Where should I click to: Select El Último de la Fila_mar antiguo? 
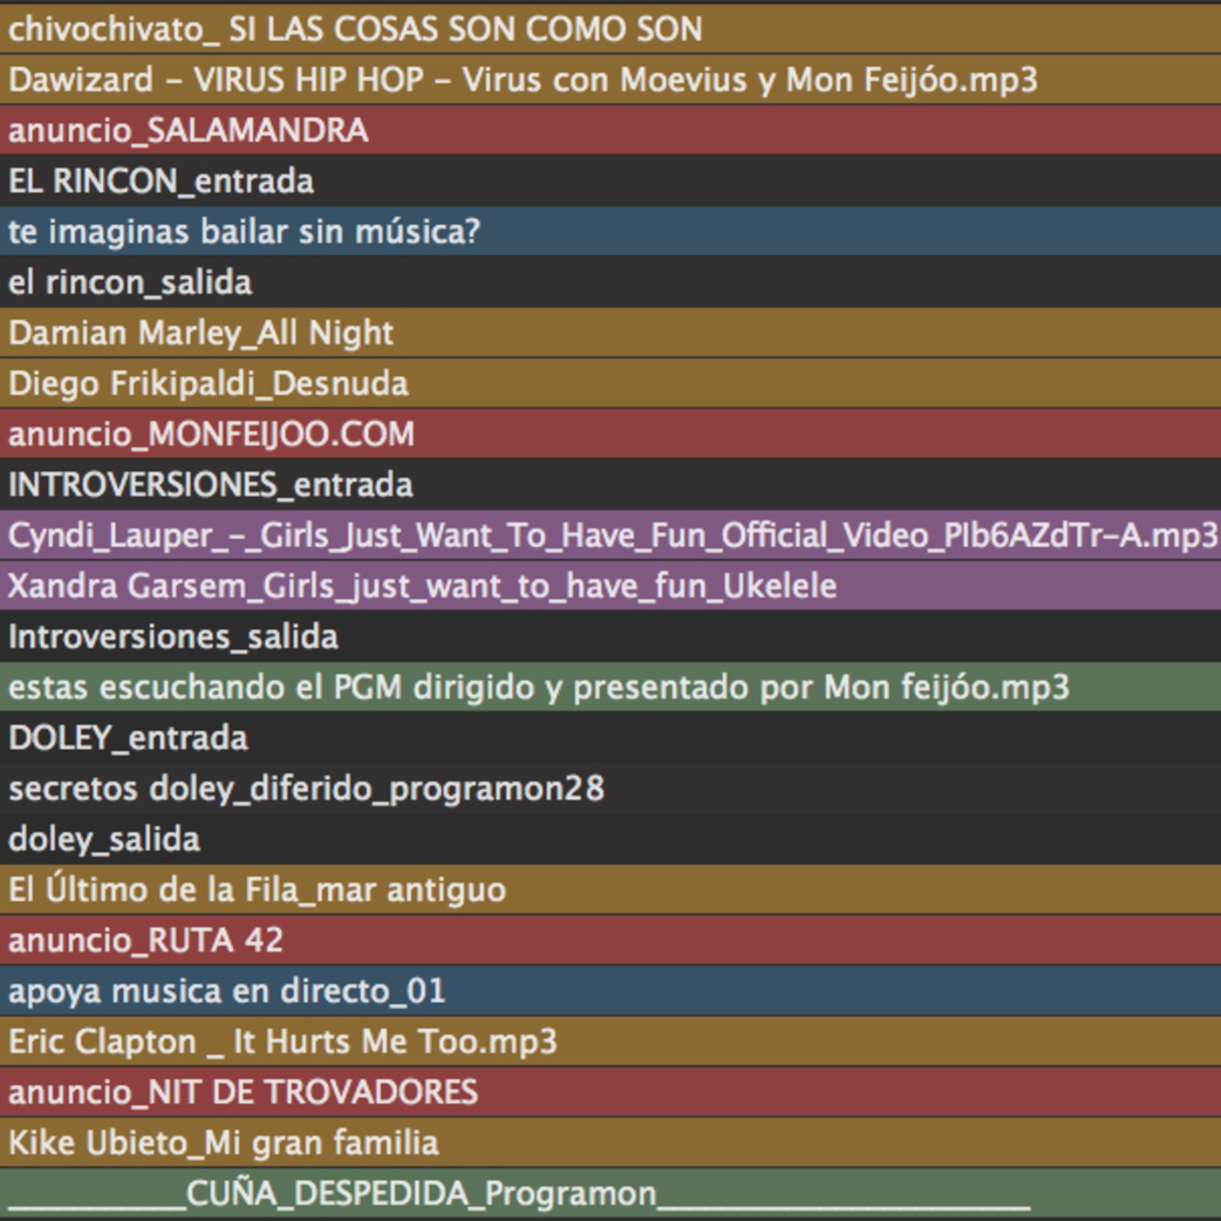pos(257,889)
